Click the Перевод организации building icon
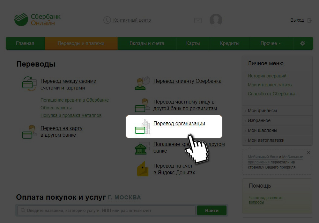Image resolution: width=319 pixels, height=223 pixels. point(143,126)
